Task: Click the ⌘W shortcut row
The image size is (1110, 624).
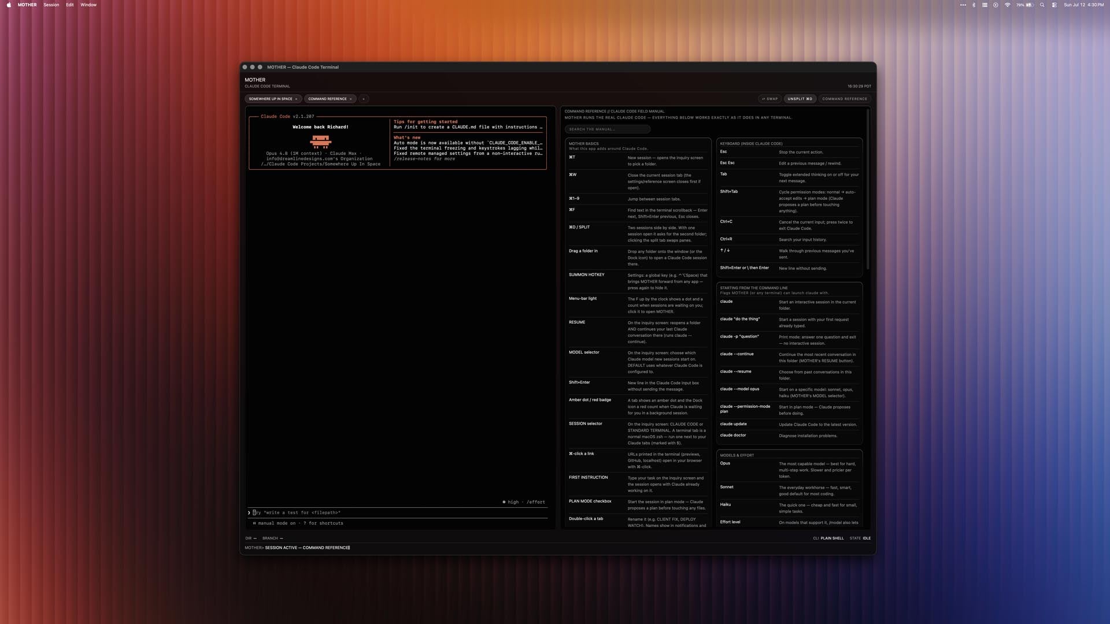Action: (638, 181)
